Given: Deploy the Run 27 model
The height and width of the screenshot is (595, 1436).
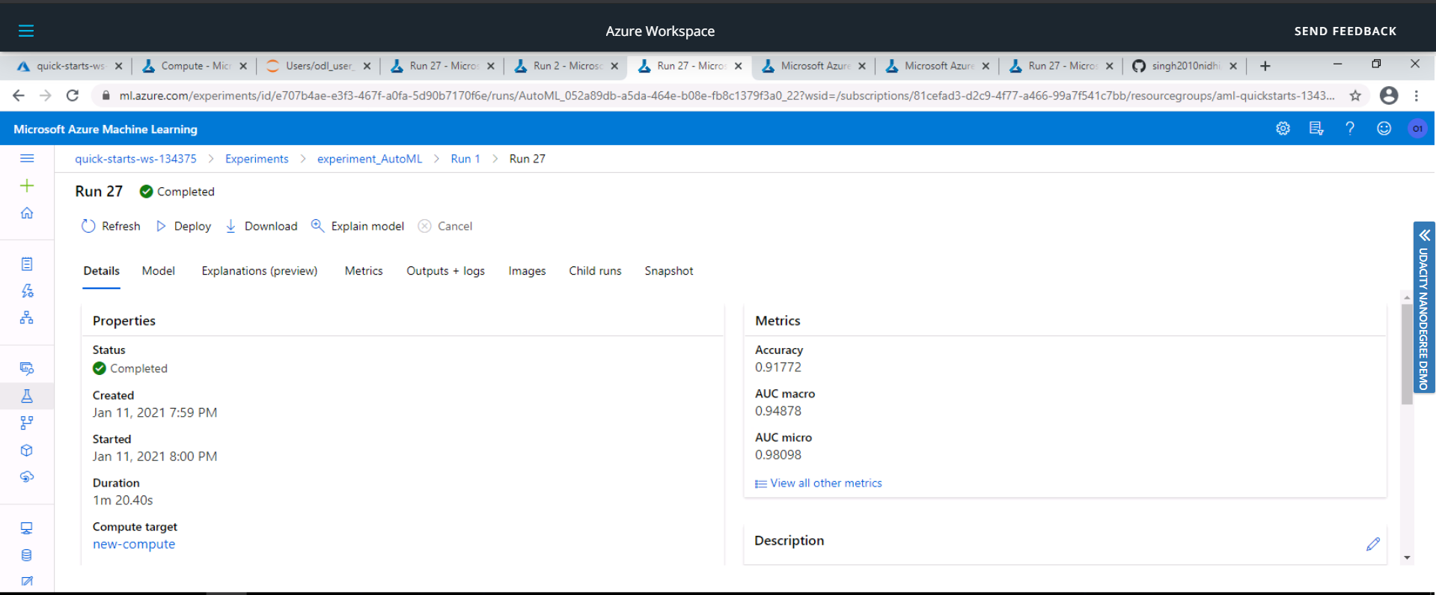Looking at the screenshot, I should 183,226.
